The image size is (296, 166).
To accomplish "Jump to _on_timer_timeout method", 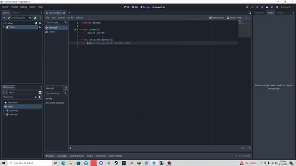I will pyautogui.click(x=55, y=103).
